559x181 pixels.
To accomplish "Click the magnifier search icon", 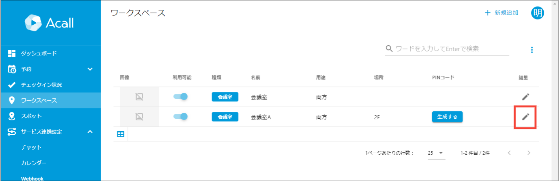I will [x=389, y=49].
